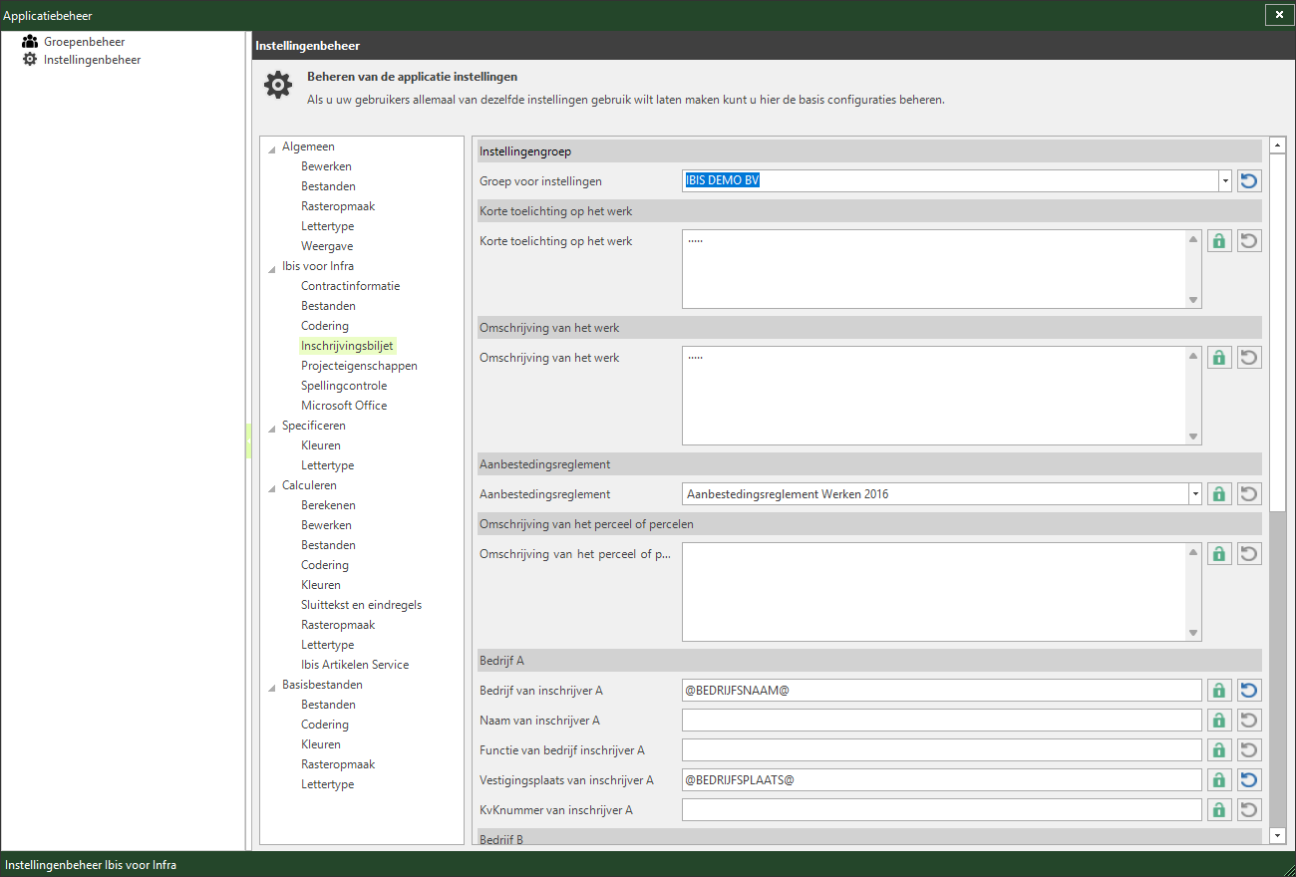Click the lock icon for Naam van inschrijver A
Image resolution: width=1296 pixels, height=877 pixels.
pos(1219,720)
